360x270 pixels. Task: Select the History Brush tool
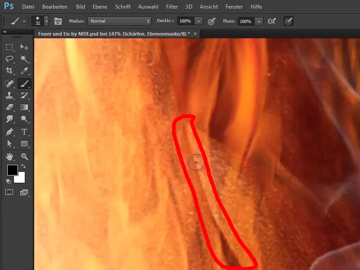pyautogui.click(x=24, y=95)
